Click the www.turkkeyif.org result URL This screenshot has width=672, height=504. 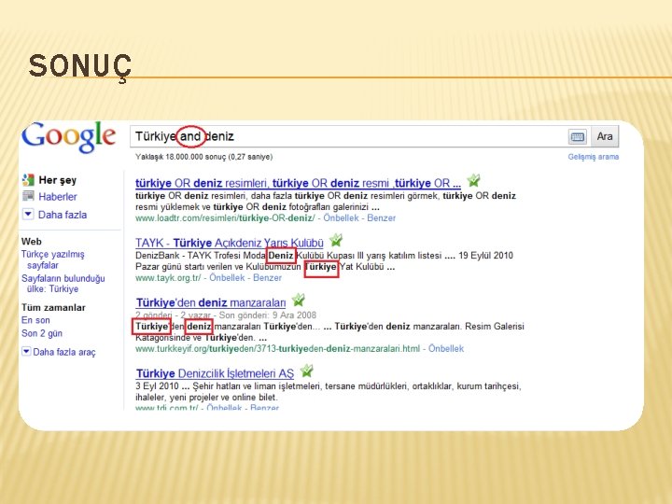278,348
